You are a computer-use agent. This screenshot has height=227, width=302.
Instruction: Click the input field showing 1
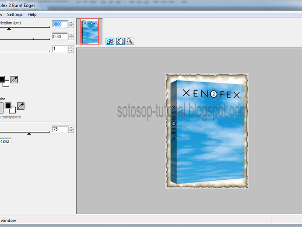coord(60,49)
